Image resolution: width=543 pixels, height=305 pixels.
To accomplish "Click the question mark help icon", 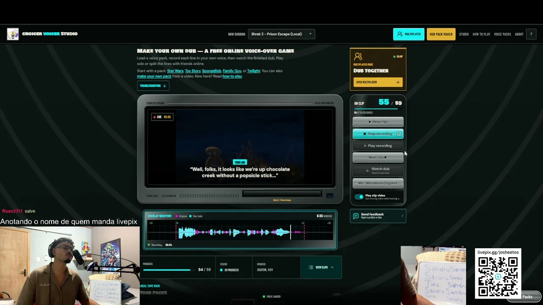I will pyautogui.click(x=531, y=34).
